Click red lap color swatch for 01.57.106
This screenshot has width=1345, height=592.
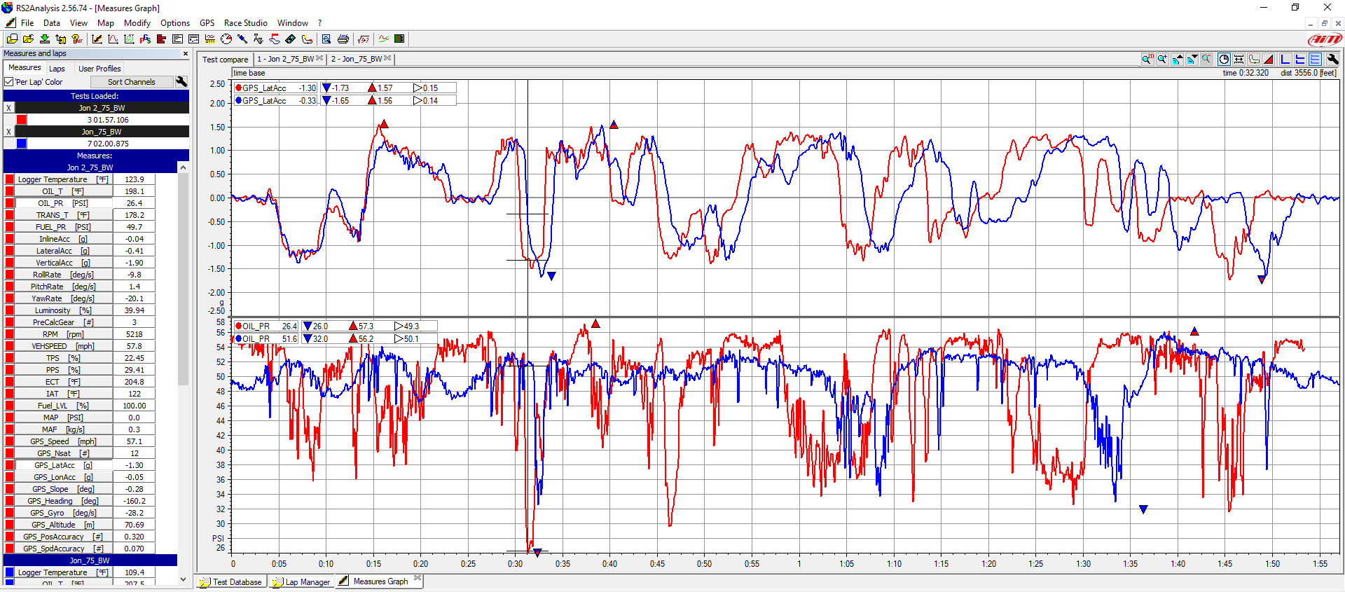(x=22, y=120)
